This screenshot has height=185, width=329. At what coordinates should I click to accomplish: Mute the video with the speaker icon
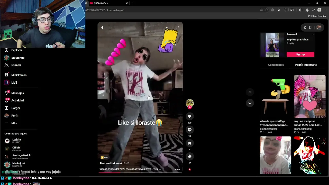tap(103, 27)
